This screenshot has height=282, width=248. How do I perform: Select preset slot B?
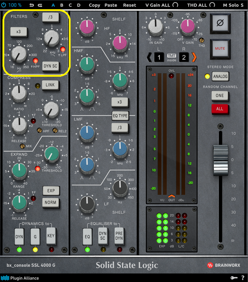click(62, 5)
